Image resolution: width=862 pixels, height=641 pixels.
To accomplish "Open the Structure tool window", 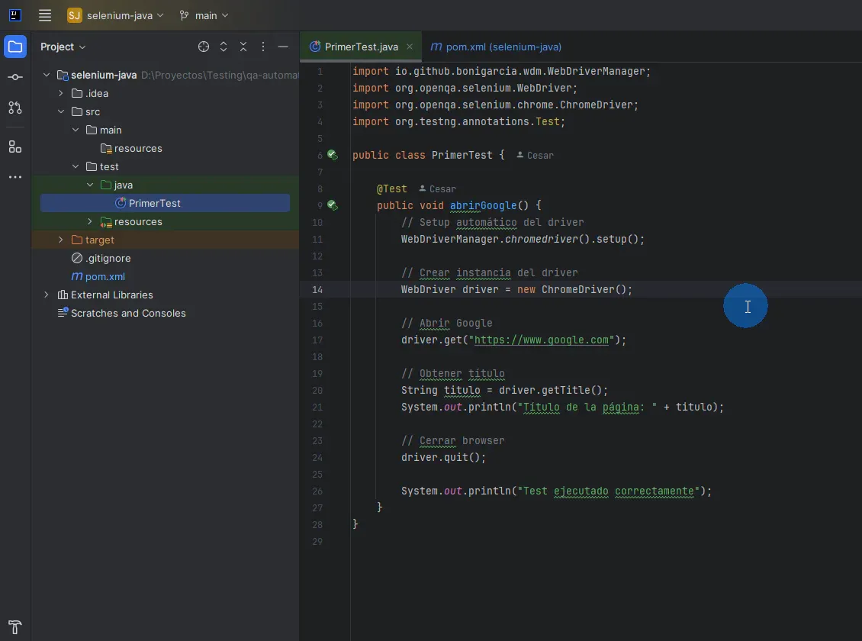I will [x=15, y=147].
